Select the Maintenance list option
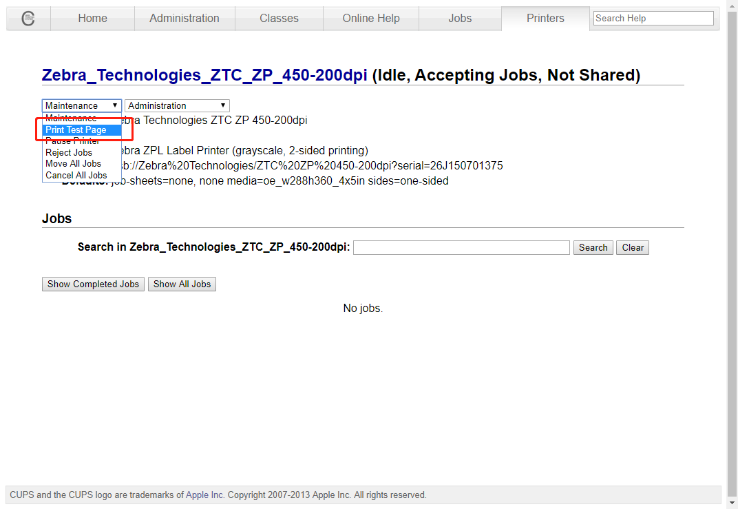 click(82, 118)
